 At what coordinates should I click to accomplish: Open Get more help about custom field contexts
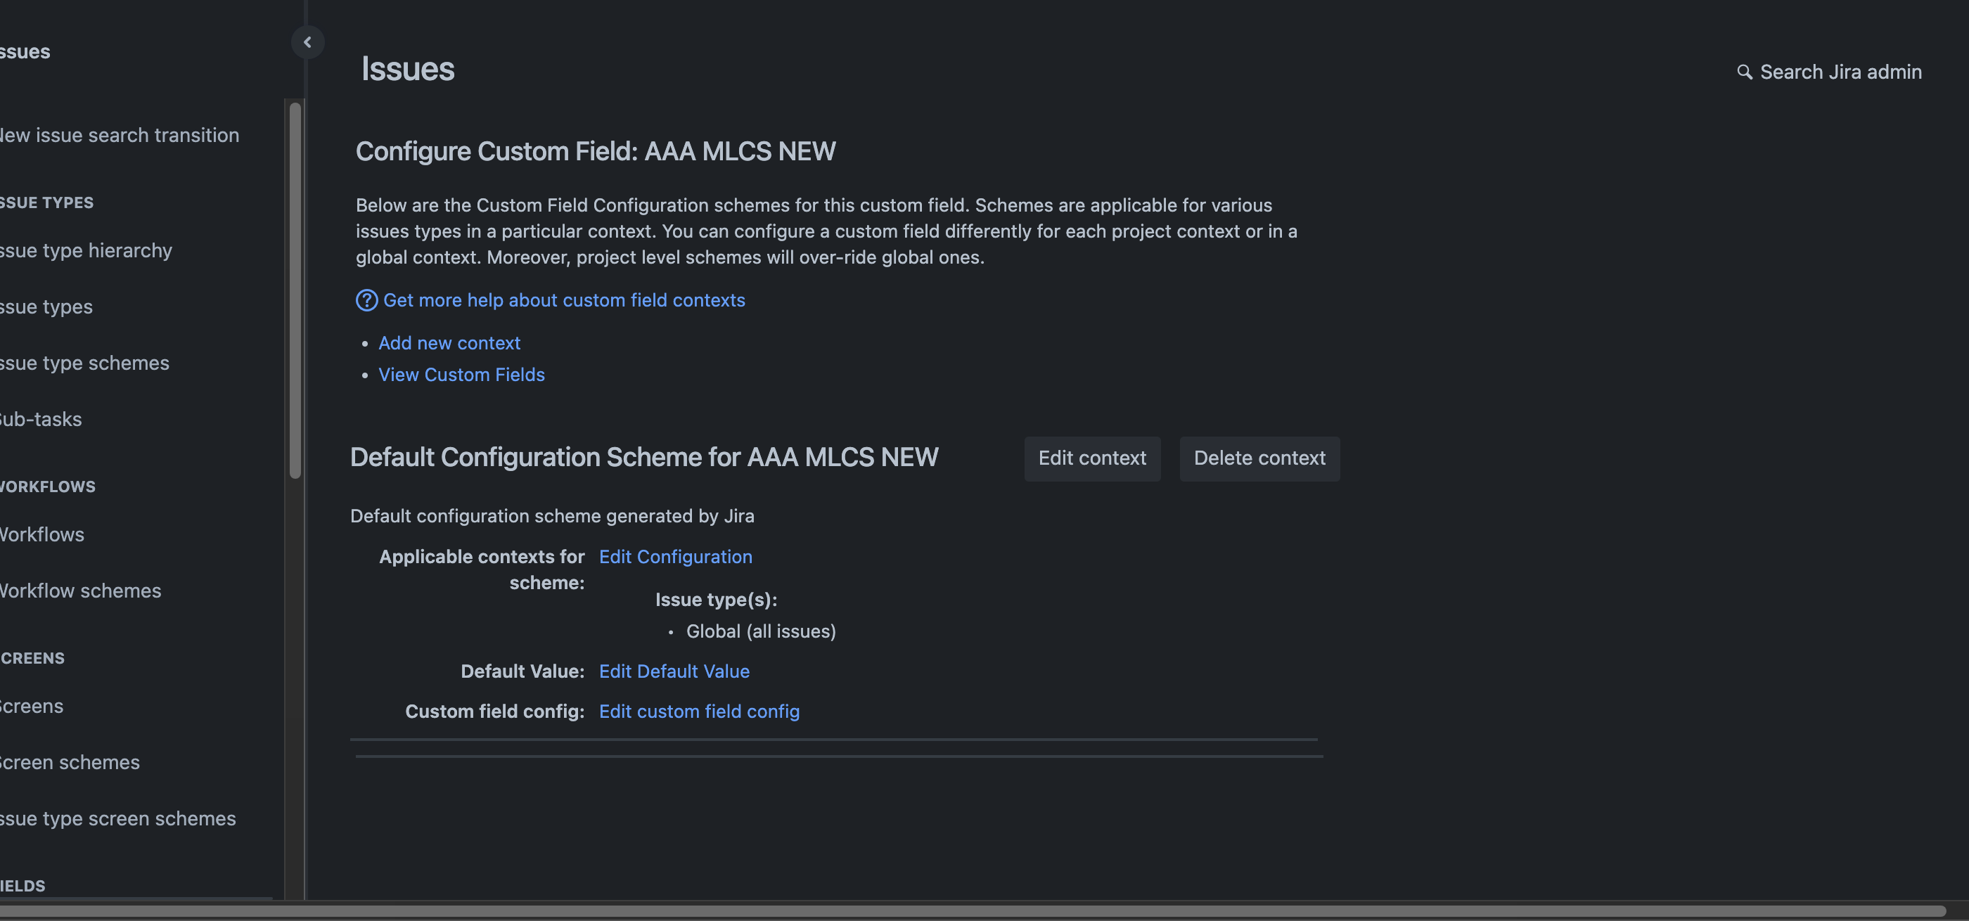(563, 300)
